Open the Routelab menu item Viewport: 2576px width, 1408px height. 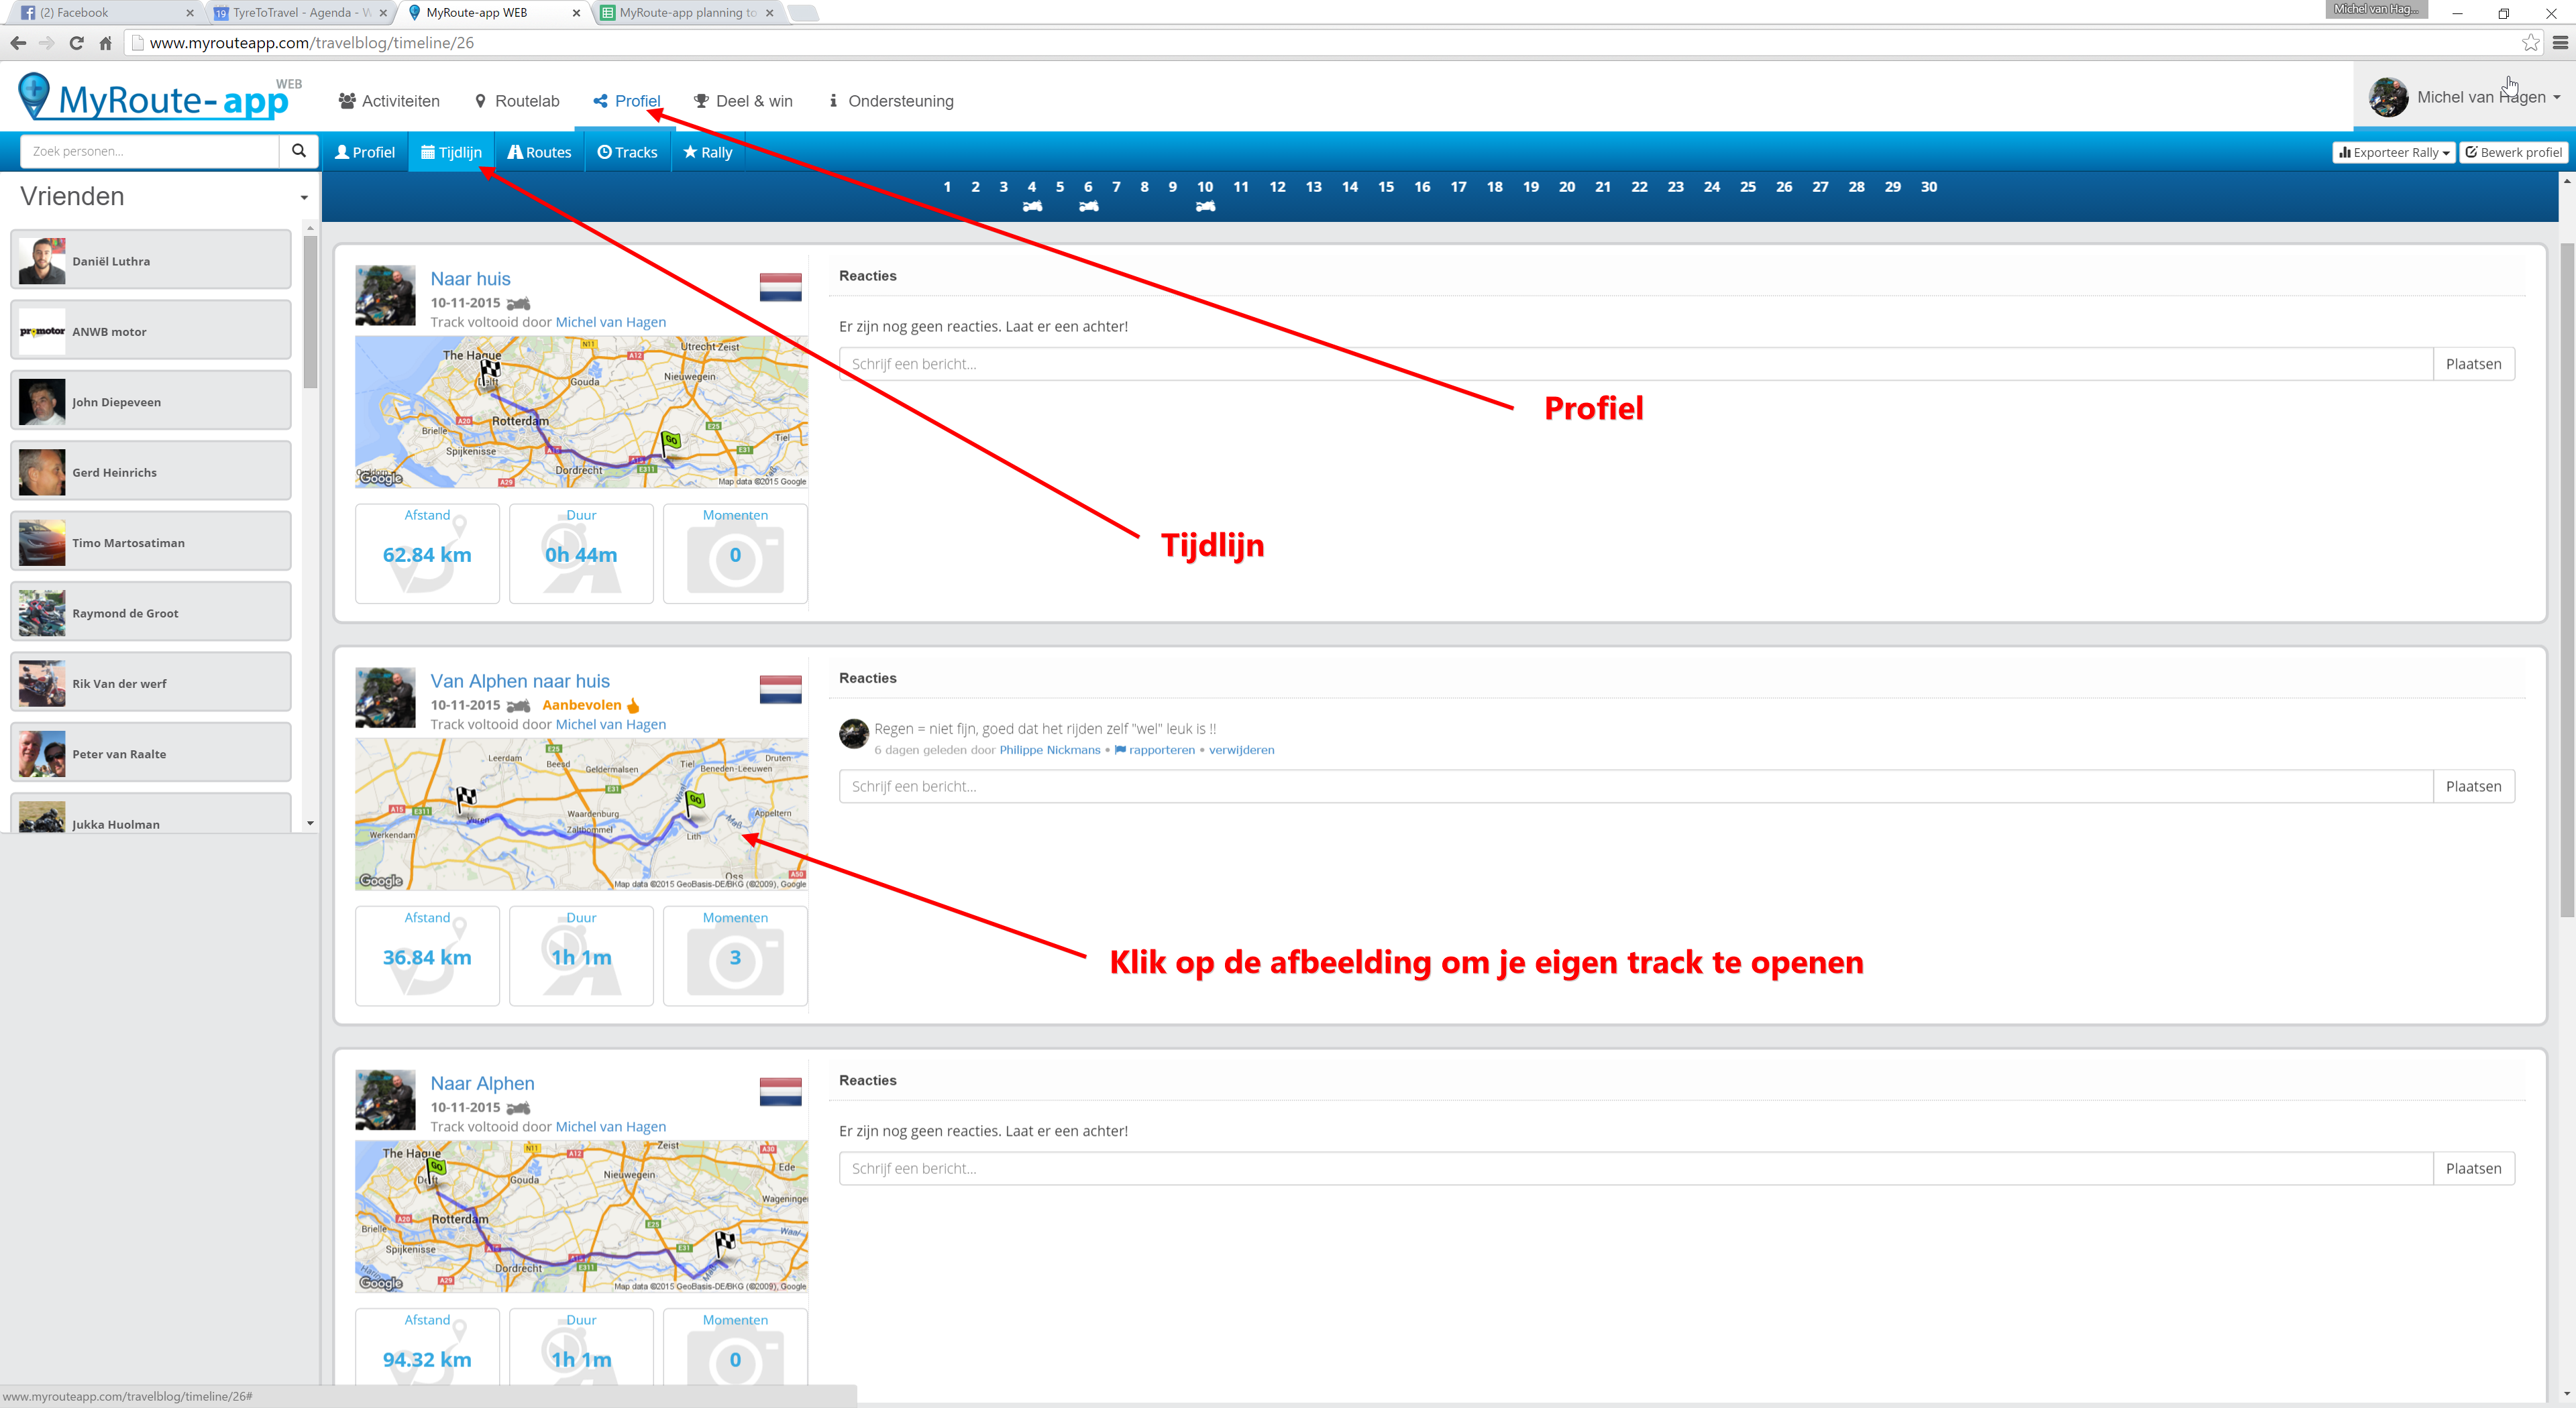(x=517, y=101)
